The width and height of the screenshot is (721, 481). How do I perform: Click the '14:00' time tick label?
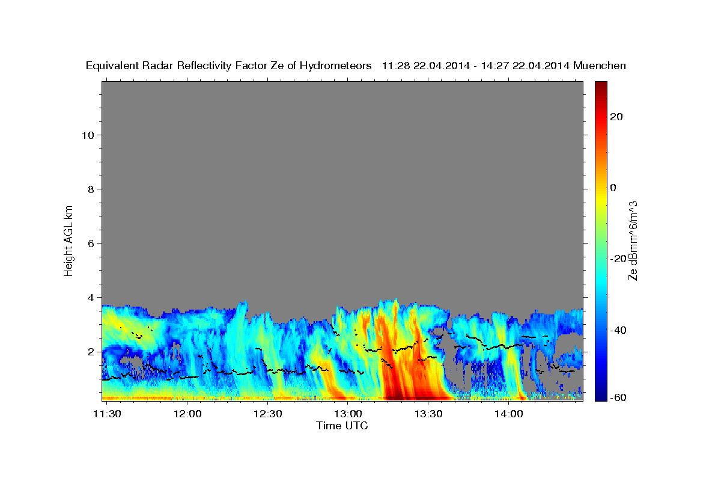click(508, 414)
